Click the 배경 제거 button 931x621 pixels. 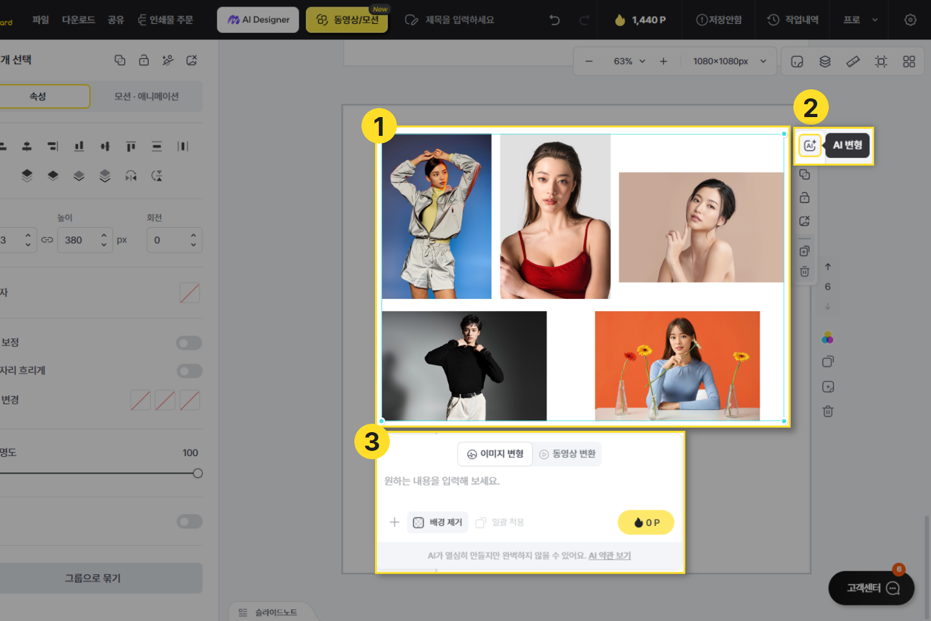[438, 523]
